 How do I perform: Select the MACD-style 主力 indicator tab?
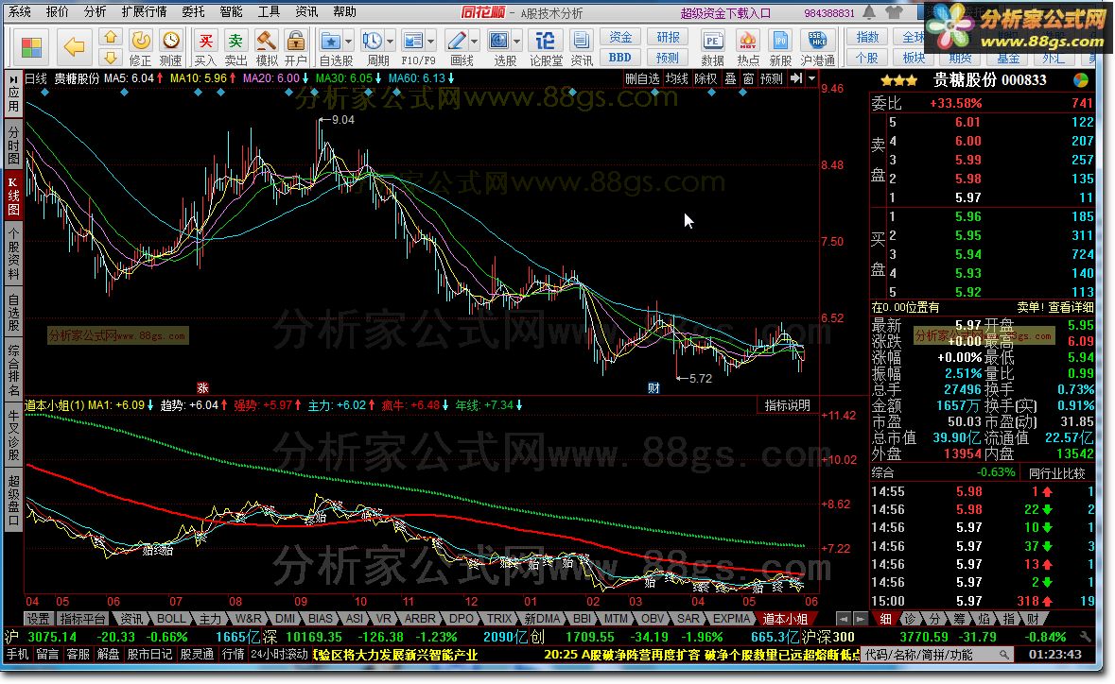(210, 619)
